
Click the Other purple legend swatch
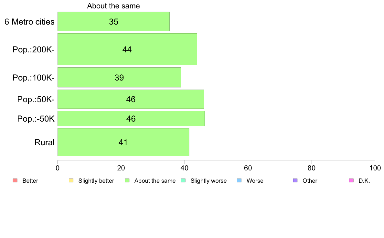click(295, 181)
